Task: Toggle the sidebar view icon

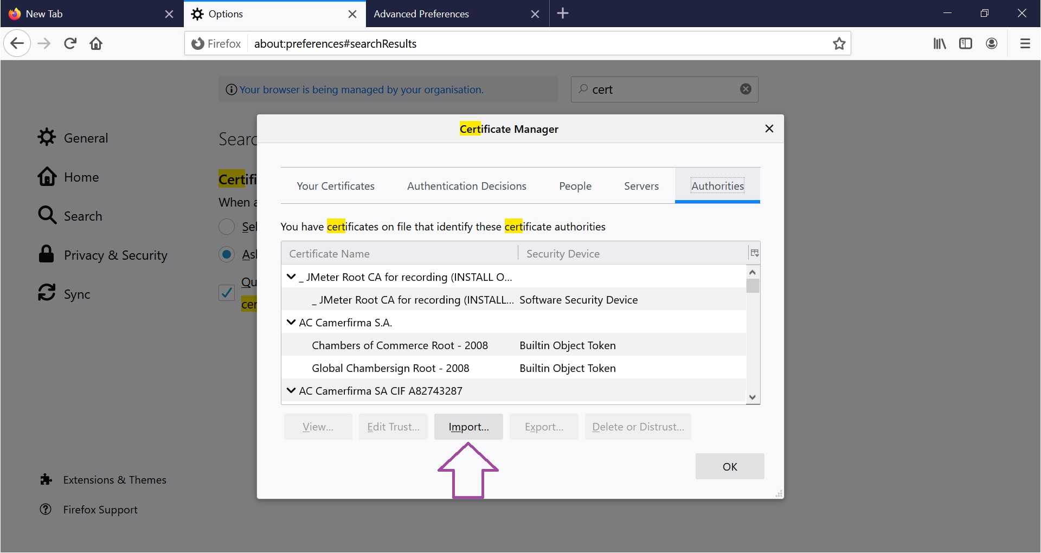Action: coord(966,43)
